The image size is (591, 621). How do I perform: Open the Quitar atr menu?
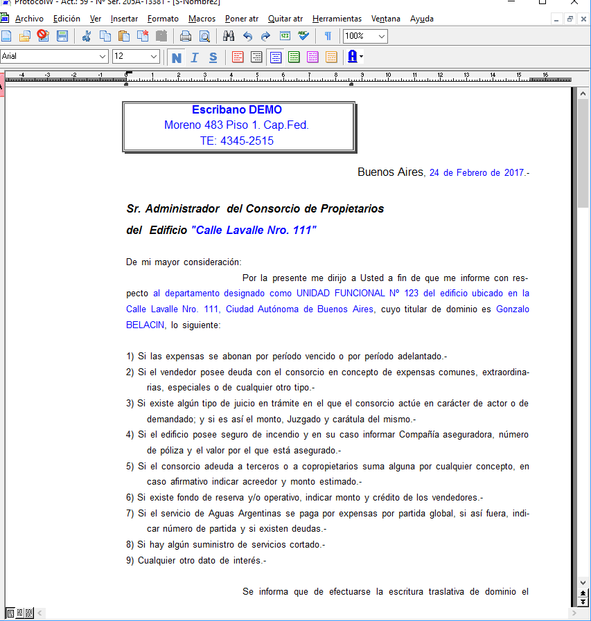(x=285, y=19)
